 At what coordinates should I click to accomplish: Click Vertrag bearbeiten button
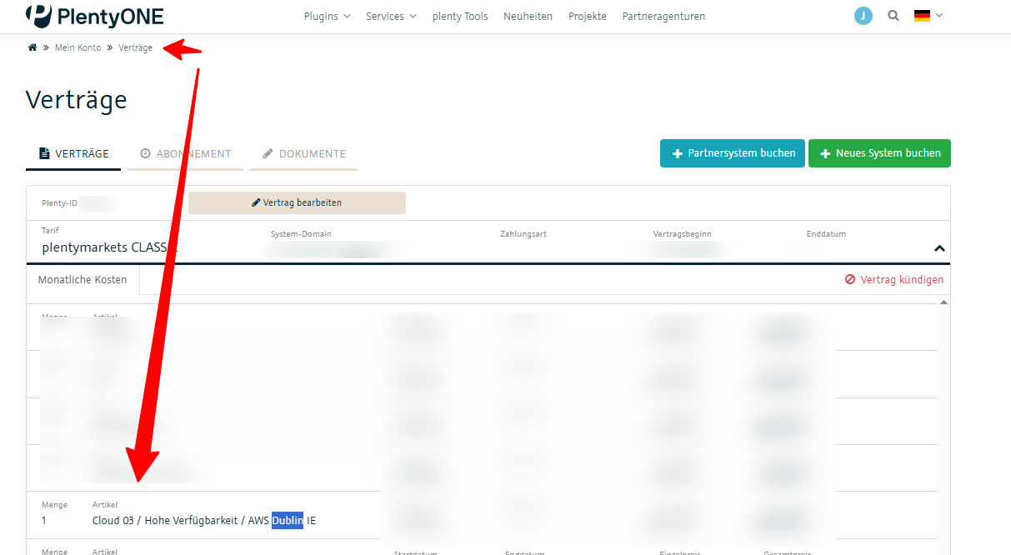(x=297, y=202)
